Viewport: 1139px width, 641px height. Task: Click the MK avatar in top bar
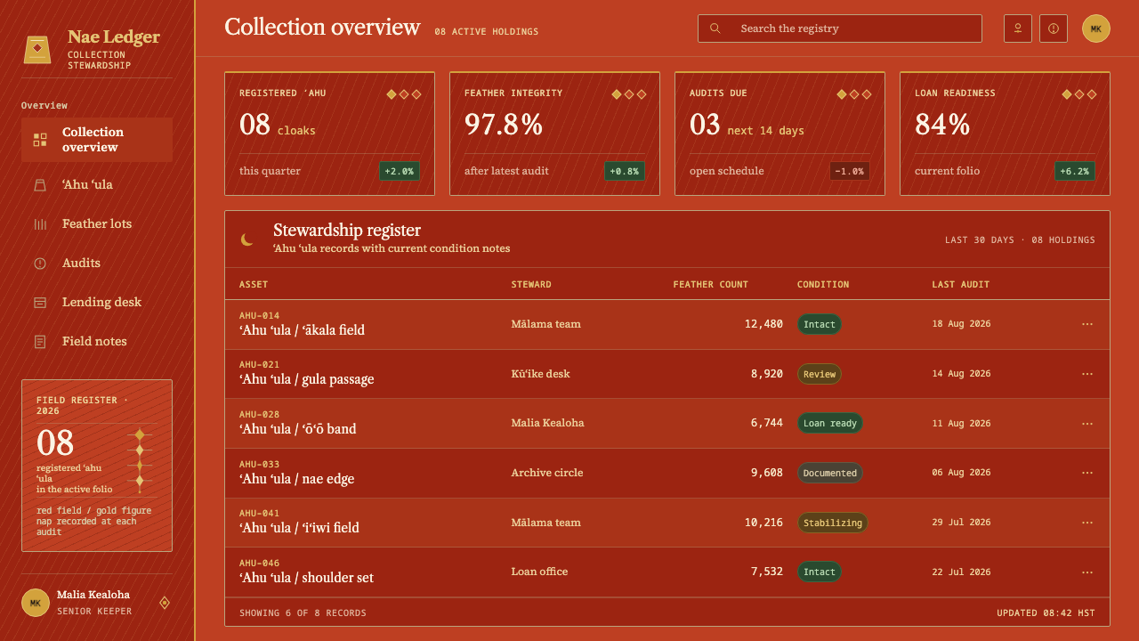pyautogui.click(x=1096, y=28)
